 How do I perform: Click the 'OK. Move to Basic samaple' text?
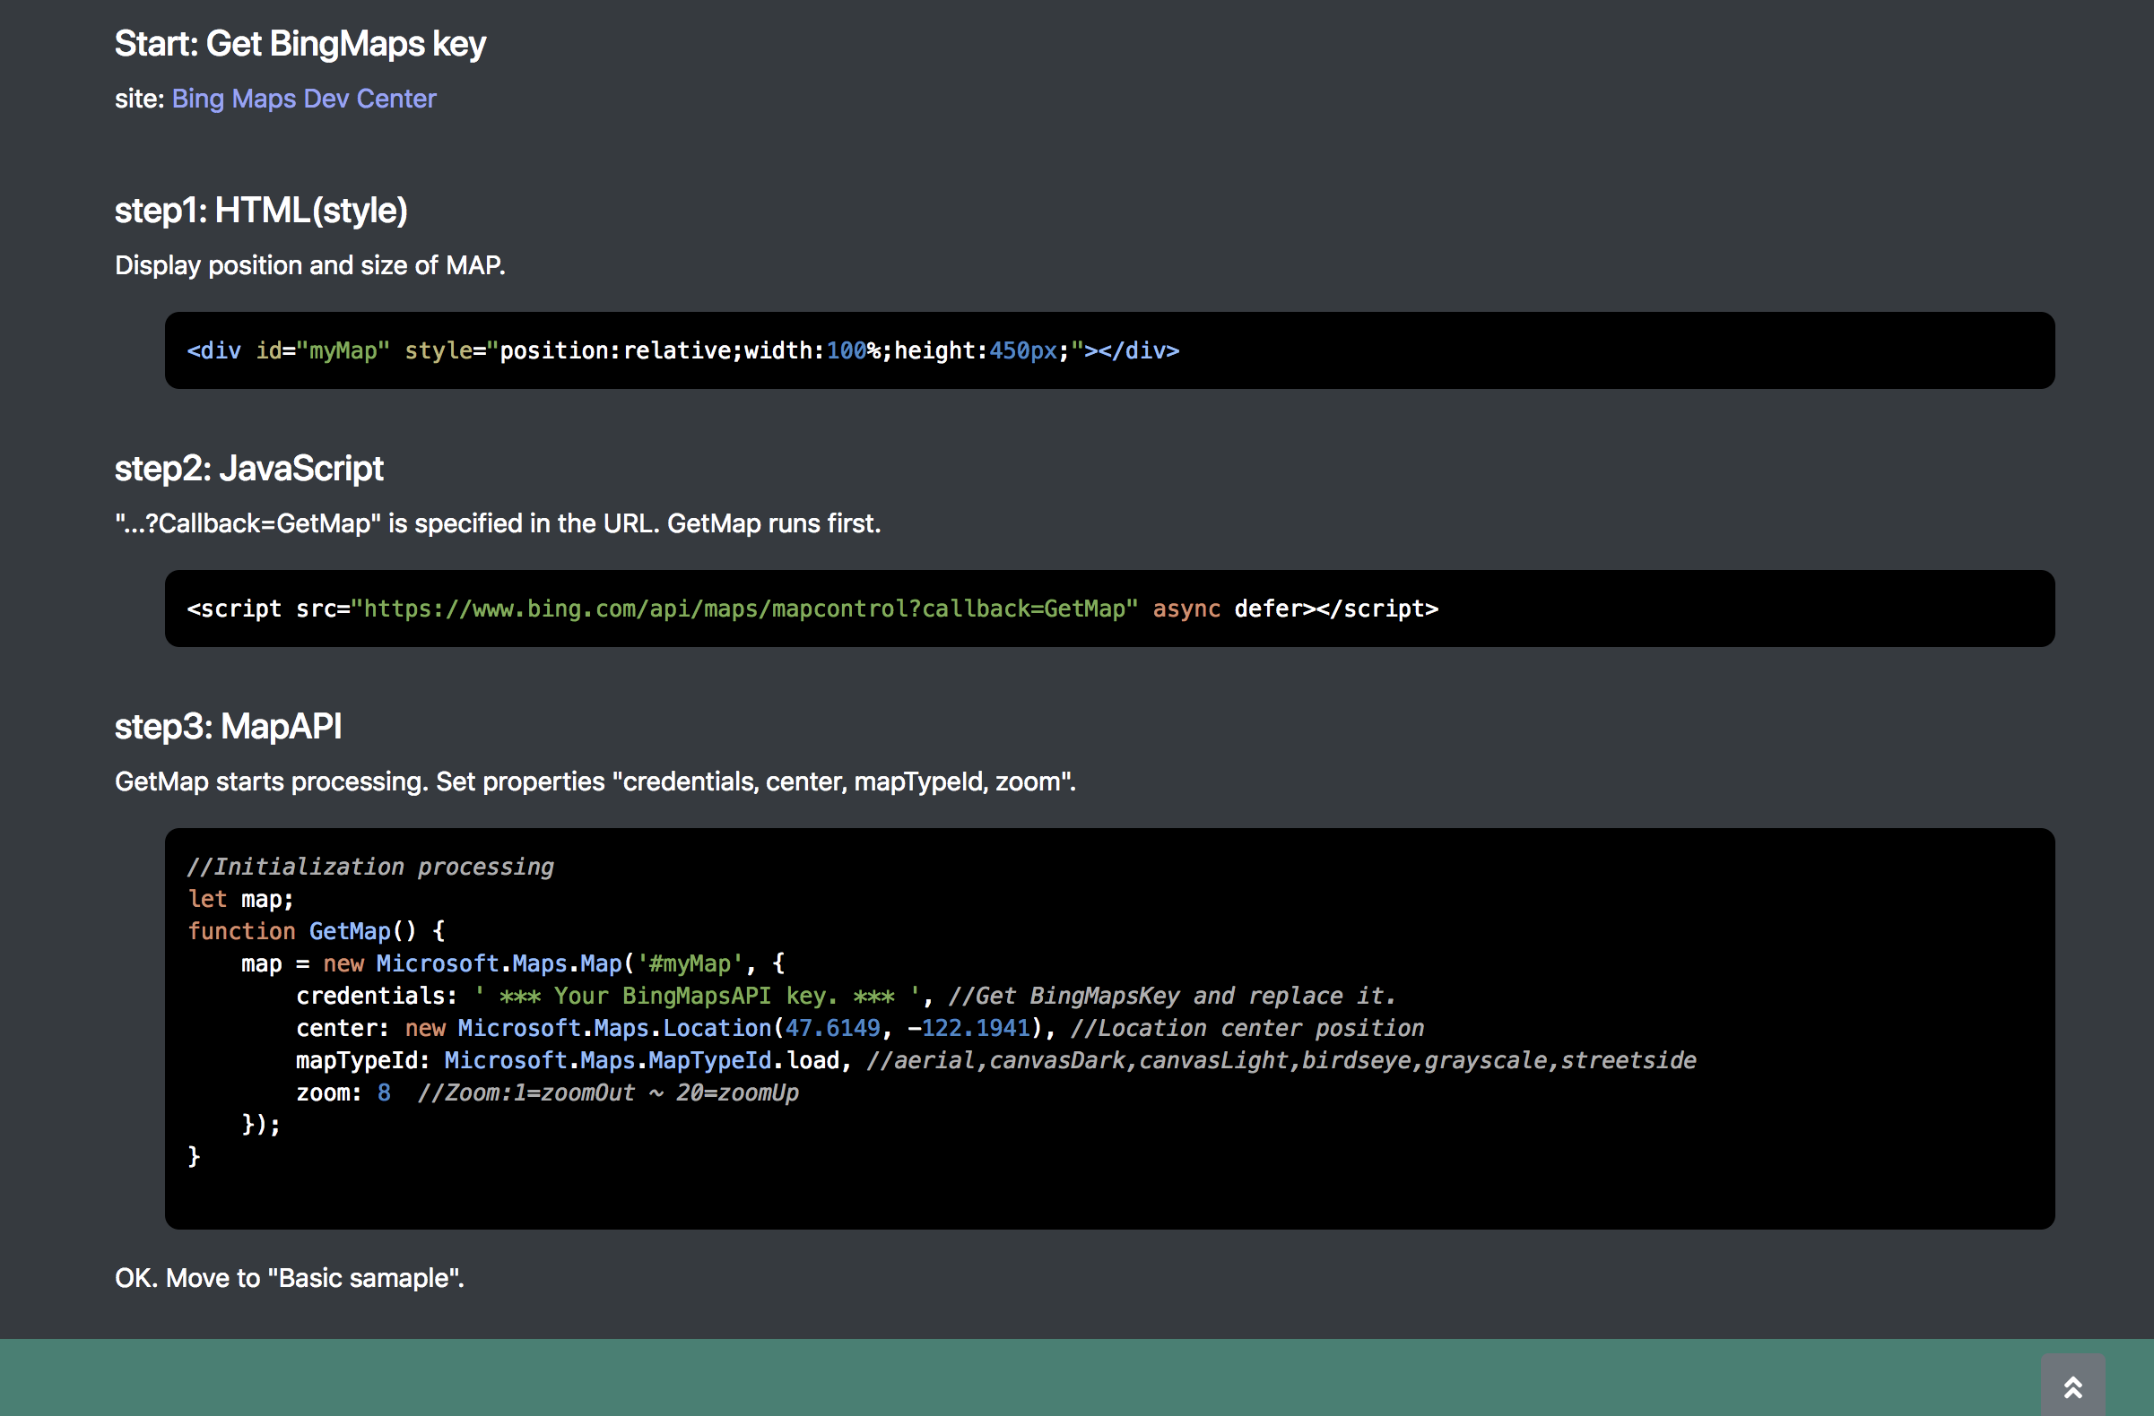click(x=289, y=1278)
